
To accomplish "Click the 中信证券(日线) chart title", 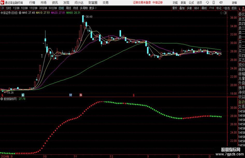I will [x=9, y=13].
